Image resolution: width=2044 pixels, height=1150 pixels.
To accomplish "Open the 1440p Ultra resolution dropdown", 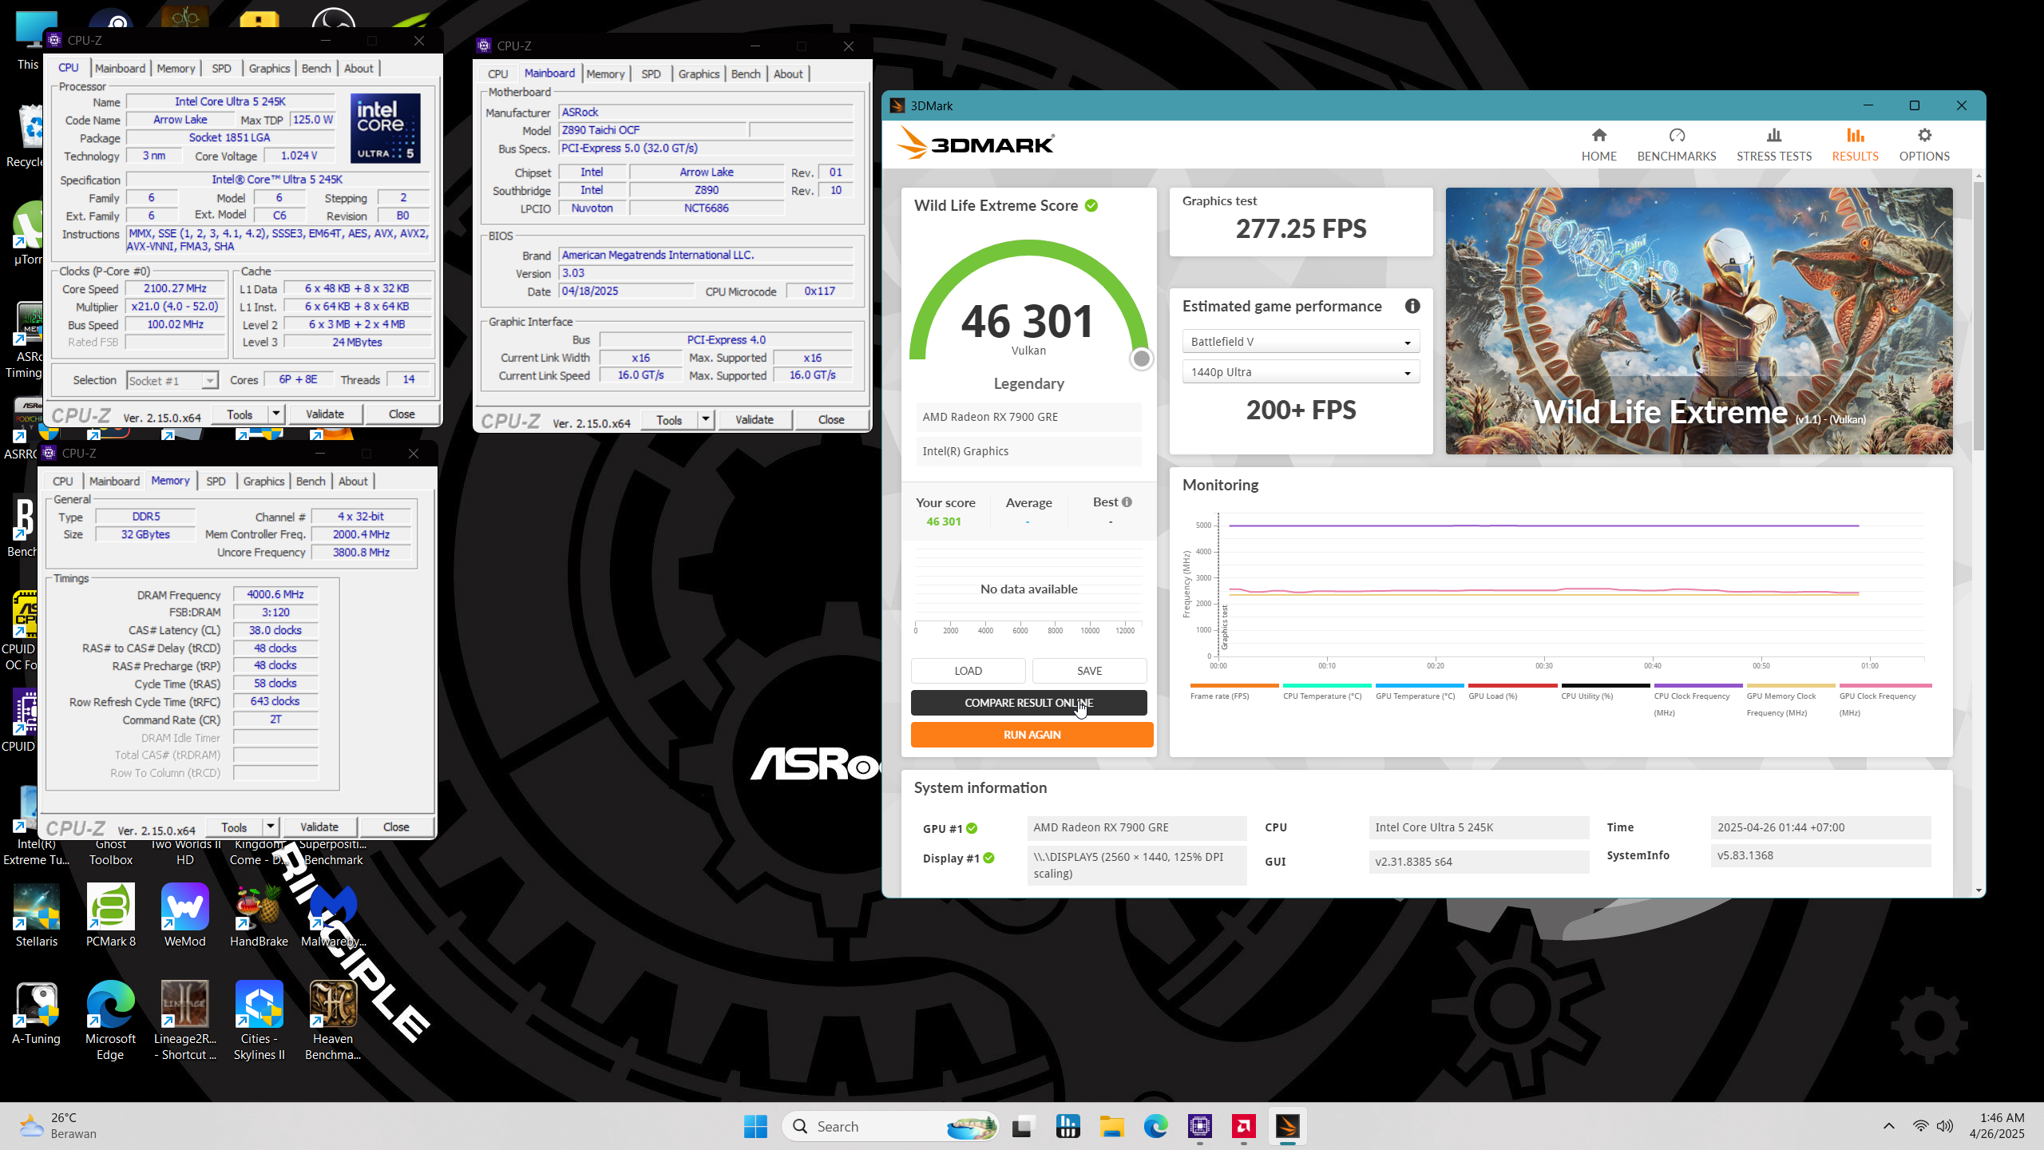I will (x=1301, y=372).
